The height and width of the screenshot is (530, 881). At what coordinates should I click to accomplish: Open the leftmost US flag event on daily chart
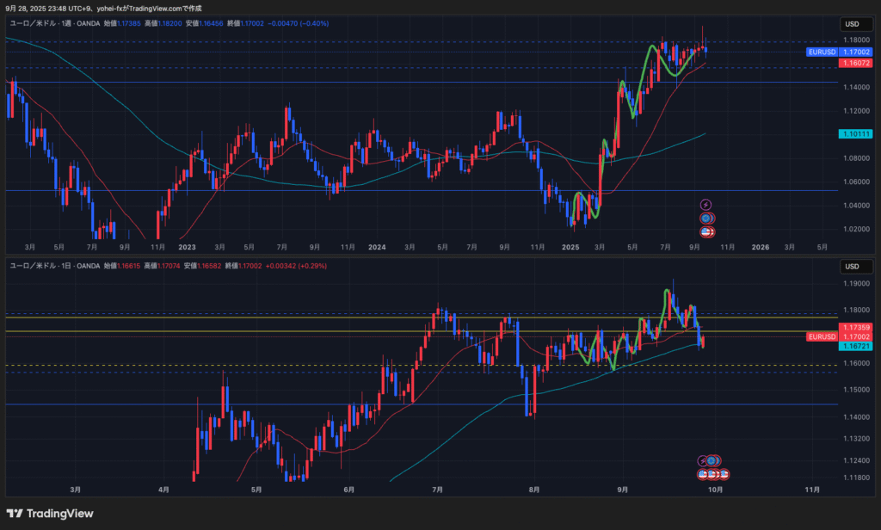point(703,474)
